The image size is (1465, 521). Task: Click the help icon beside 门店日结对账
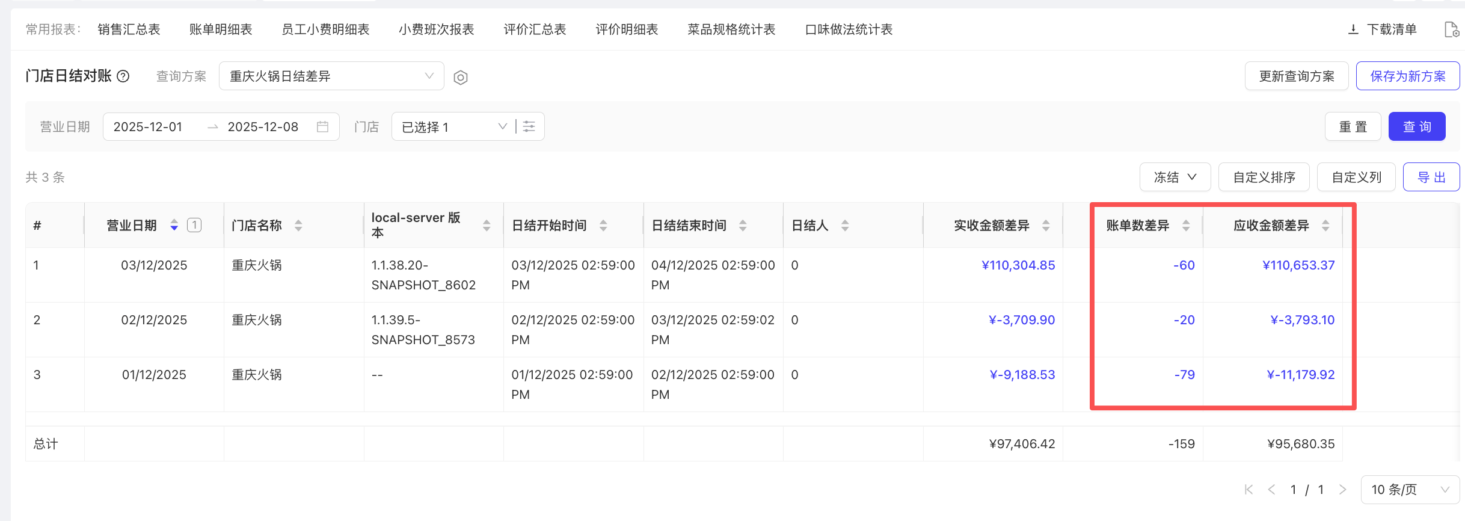click(x=123, y=76)
